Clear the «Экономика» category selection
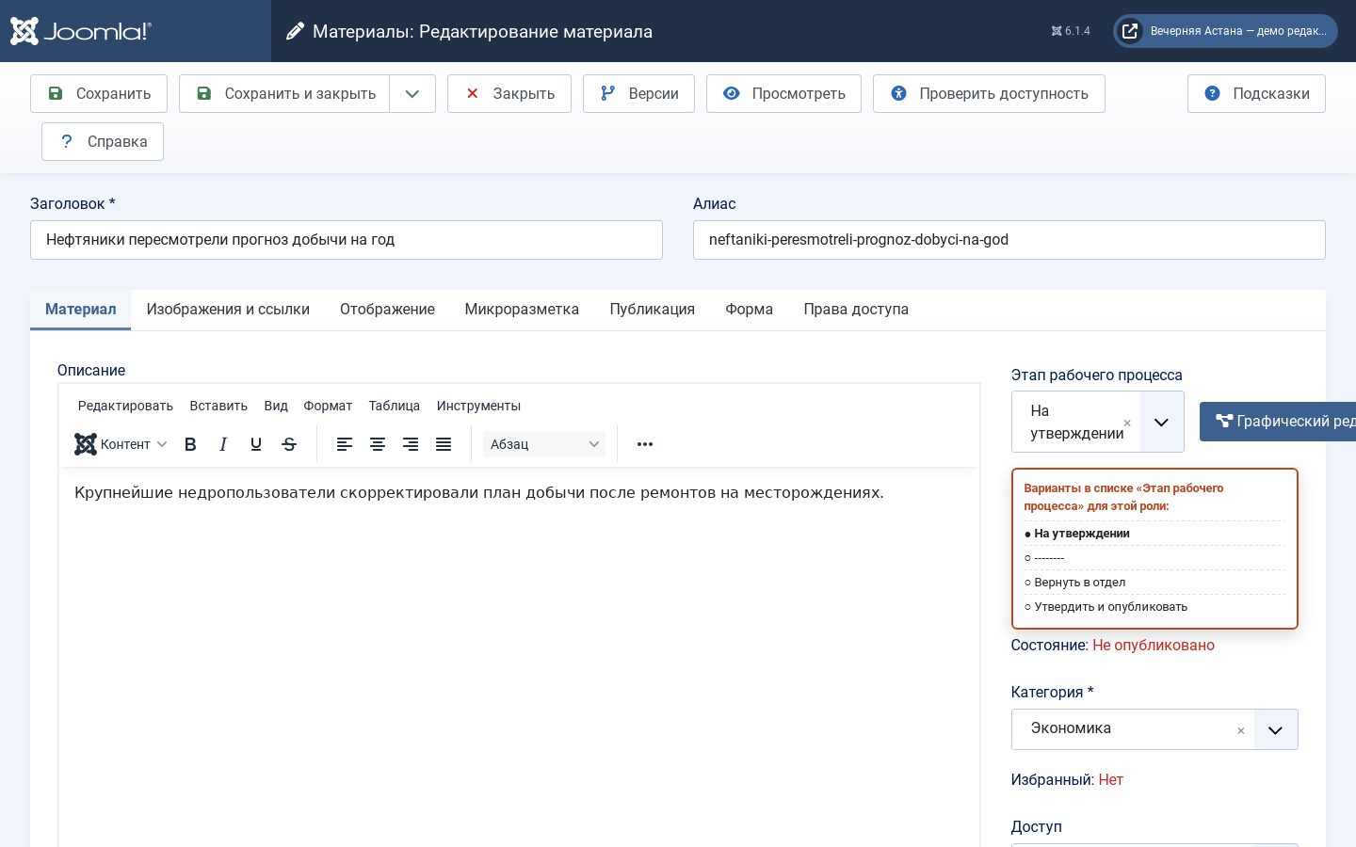This screenshot has width=1356, height=847. click(x=1241, y=730)
